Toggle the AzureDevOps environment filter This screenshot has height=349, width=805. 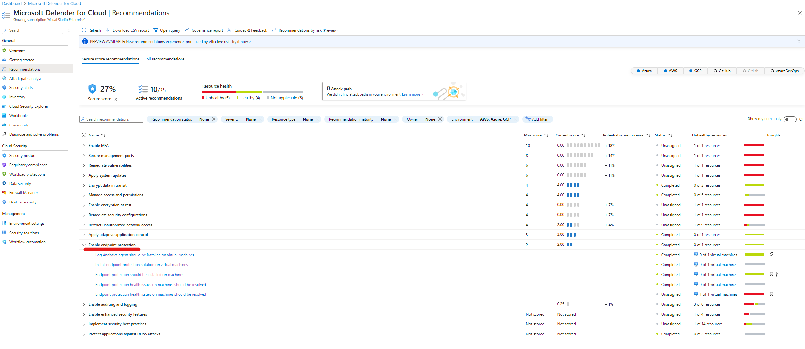785,71
